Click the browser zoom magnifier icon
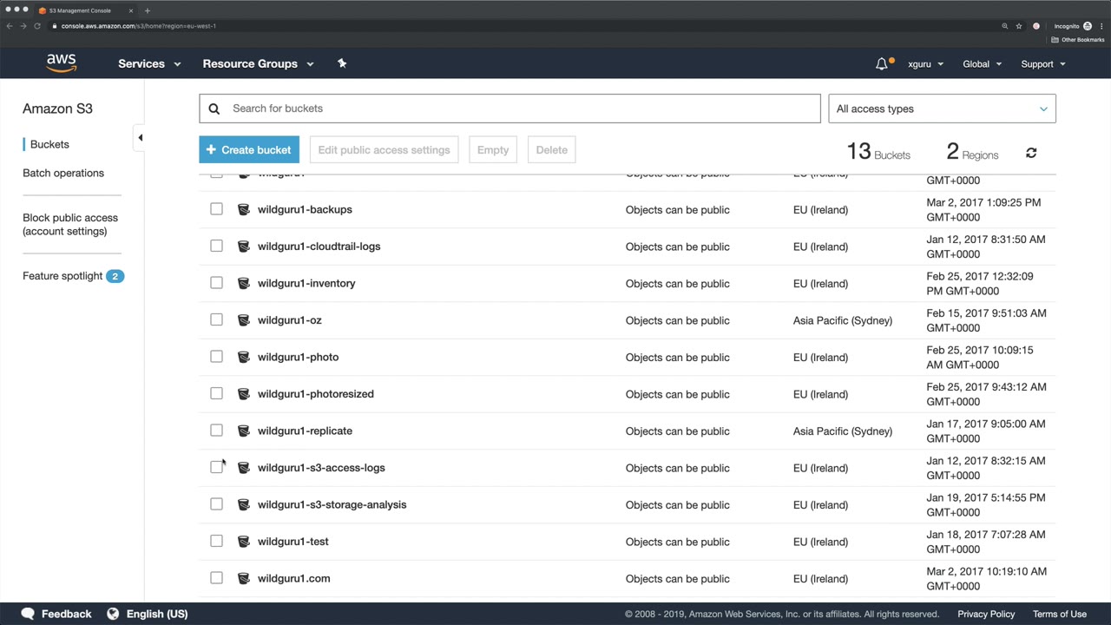 tap(1005, 26)
